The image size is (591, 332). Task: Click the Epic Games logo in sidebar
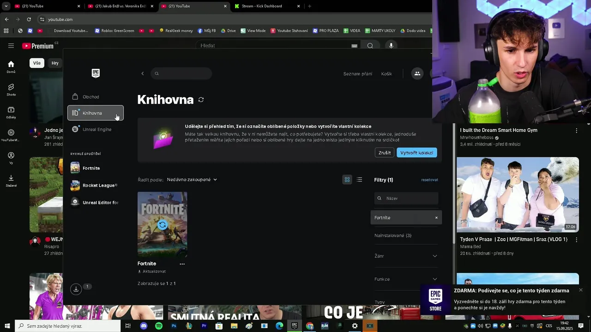coord(96,73)
